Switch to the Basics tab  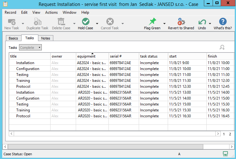pos(13,38)
